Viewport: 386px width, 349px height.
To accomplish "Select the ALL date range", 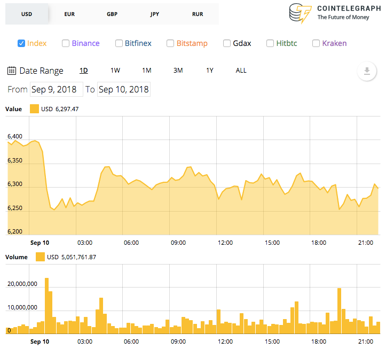I will pos(241,71).
